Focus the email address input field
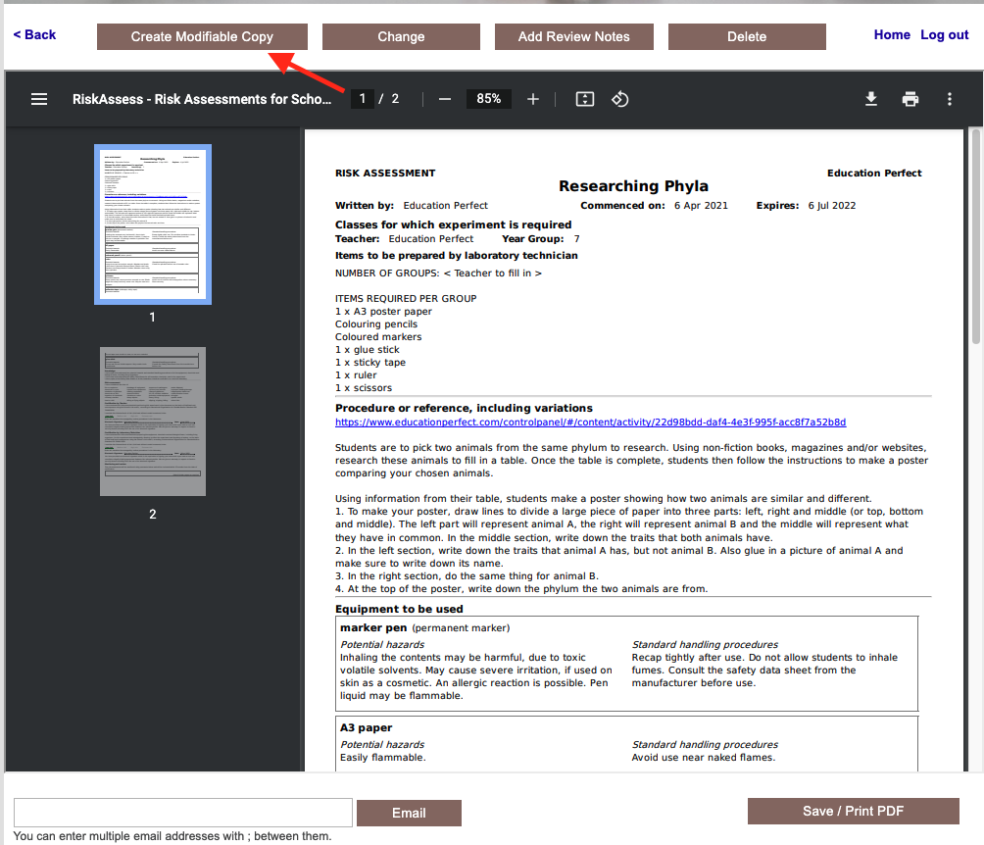The width and height of the screenshot is (984, 845). pyautogui.click(x=183, y=813)
